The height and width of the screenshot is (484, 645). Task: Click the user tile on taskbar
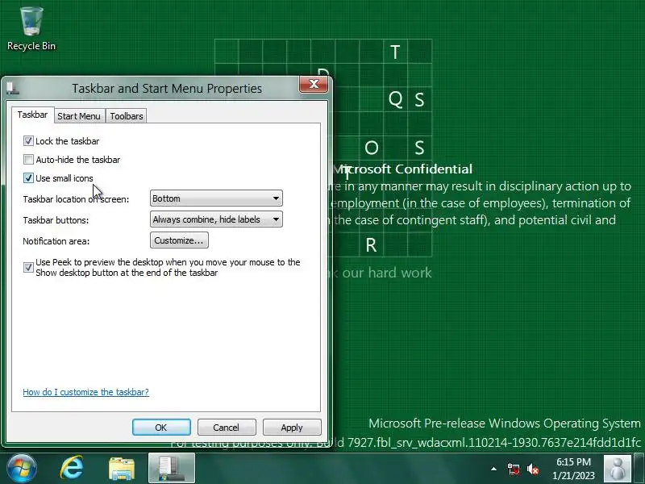[617, 469]
